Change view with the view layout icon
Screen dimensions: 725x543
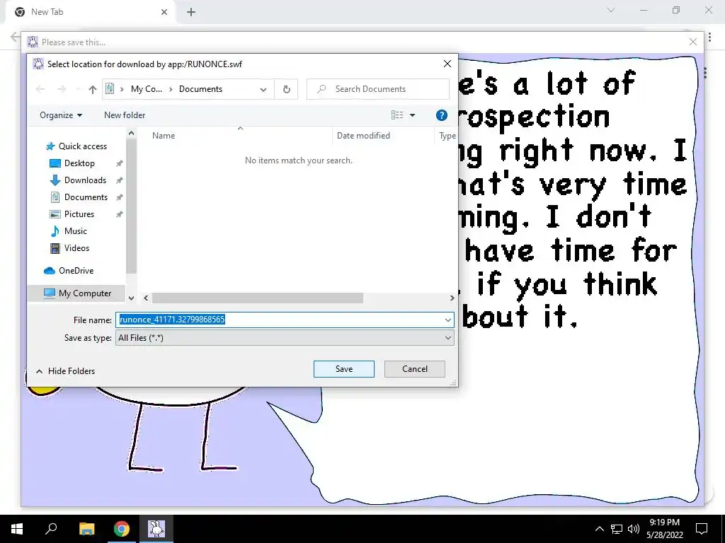pyautogui.click(x=397, y=115)
